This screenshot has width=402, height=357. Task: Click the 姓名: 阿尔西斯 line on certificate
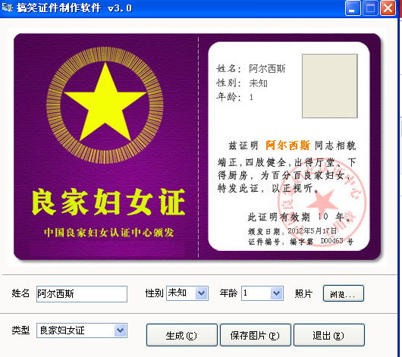251,69
